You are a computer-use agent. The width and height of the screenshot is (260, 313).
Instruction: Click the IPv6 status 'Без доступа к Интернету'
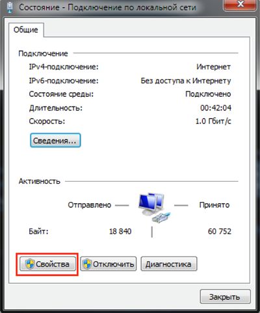186,81
